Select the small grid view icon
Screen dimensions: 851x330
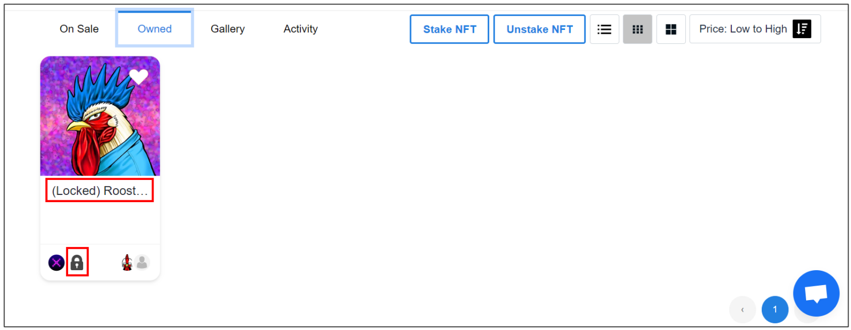pyautogui.click(x=638, y=29)
